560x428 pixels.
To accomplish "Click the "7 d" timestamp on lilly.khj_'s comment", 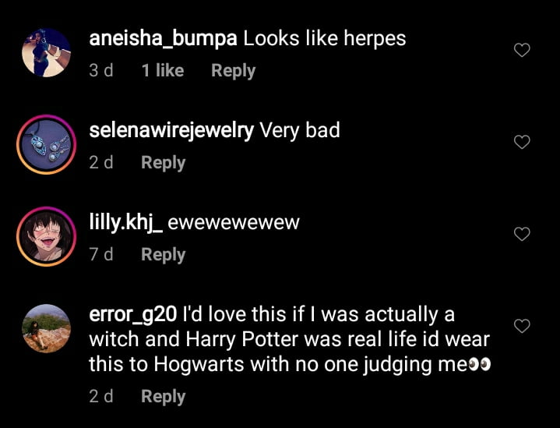I will (100, 254).
